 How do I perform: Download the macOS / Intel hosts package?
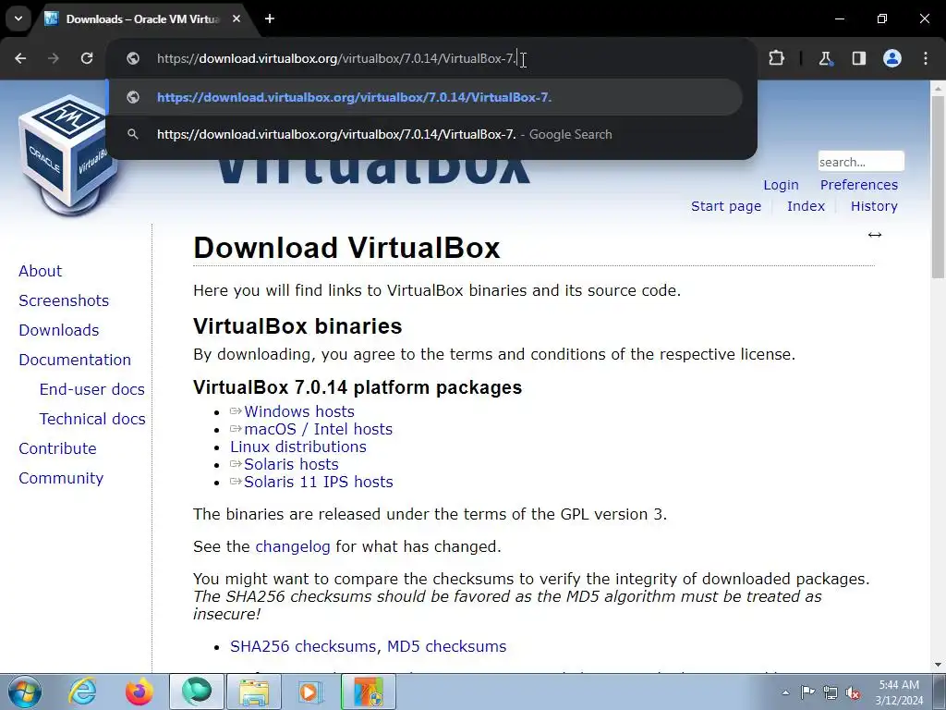(318, 429)
